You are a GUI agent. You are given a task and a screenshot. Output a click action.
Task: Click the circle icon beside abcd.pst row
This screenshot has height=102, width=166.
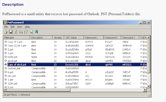6,61
